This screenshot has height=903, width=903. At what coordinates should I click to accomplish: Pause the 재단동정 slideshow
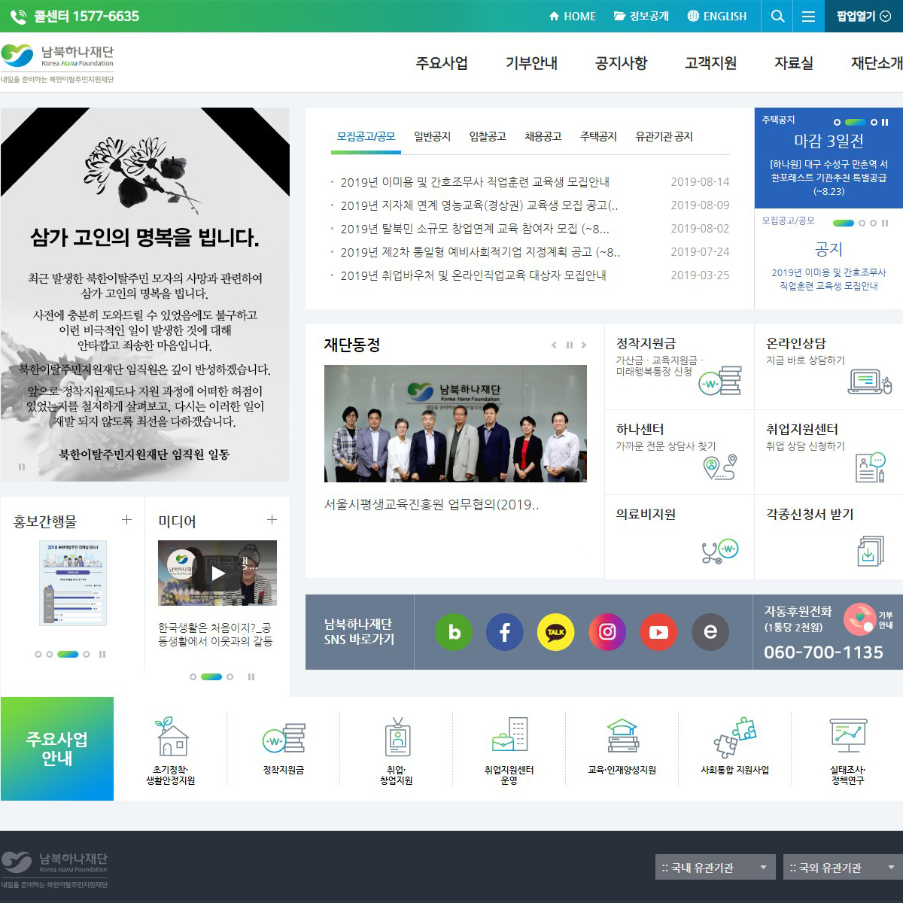coord(569,345)
